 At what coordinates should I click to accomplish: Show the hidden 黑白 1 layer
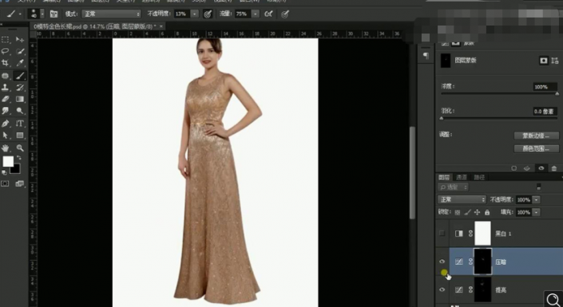(442, 234)
